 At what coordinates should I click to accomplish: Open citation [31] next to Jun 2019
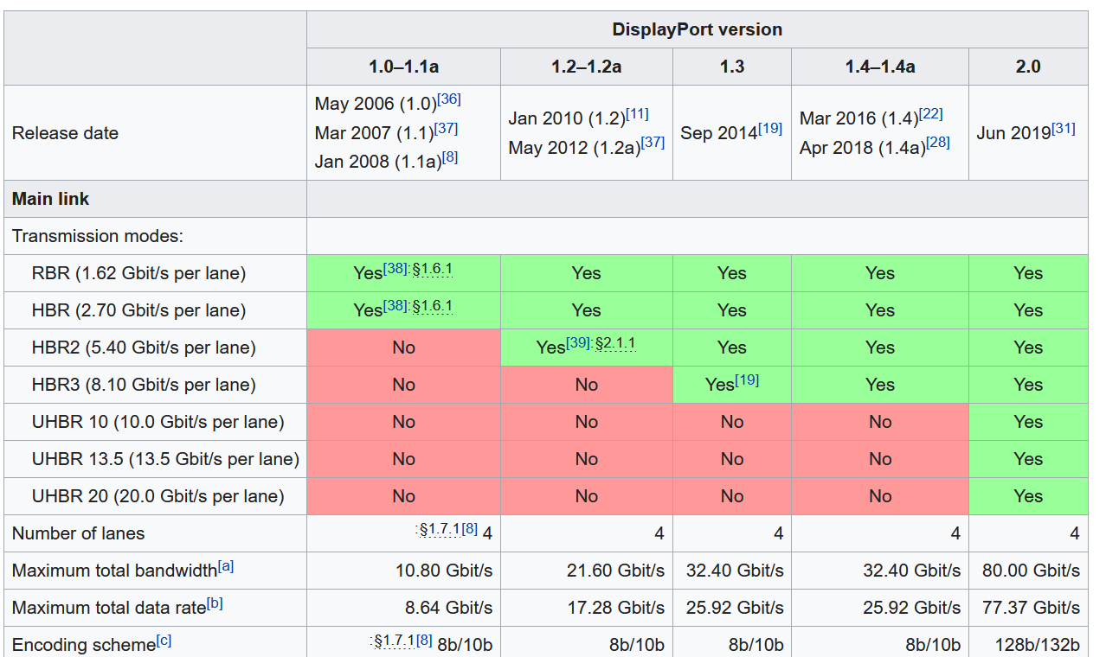coord(1064,128)
